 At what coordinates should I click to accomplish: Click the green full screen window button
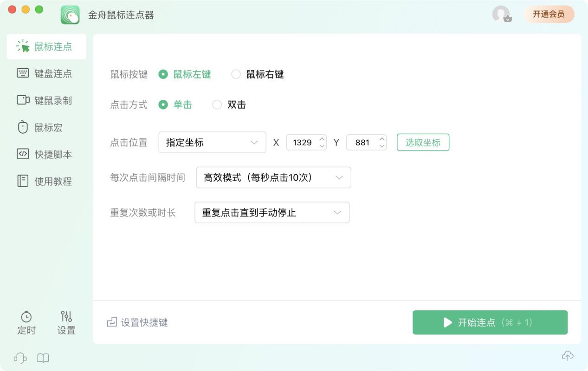point(39,9)
